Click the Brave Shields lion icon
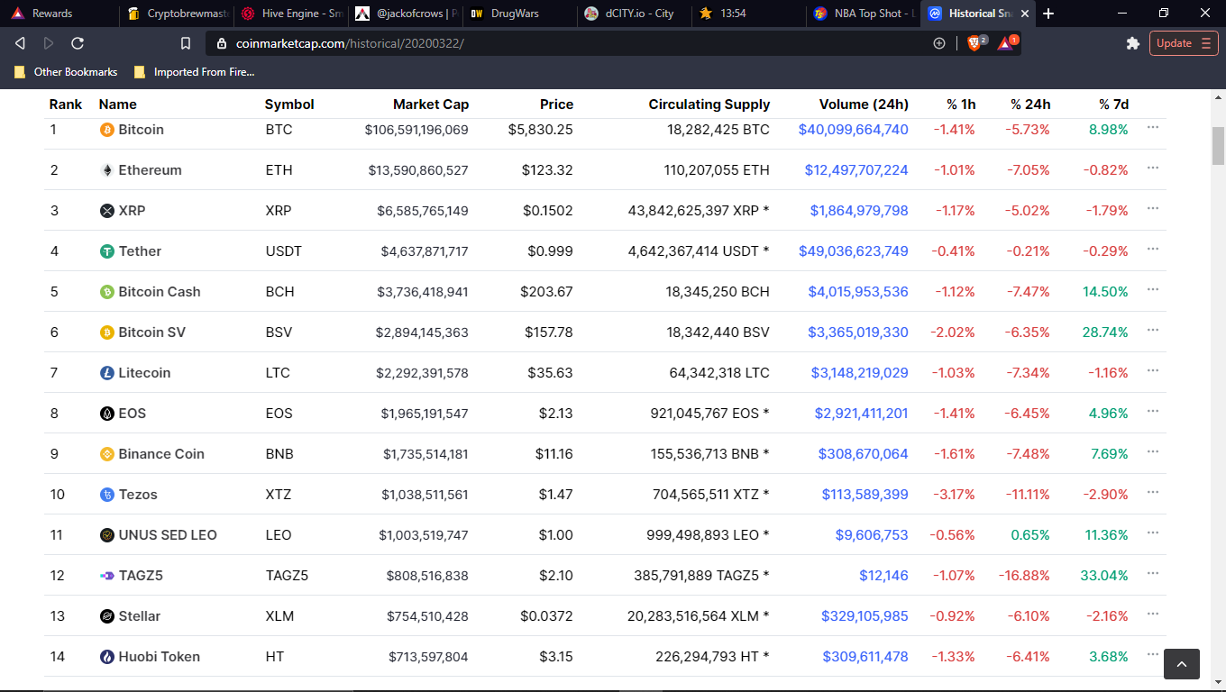This screenshot has width=1226, height=692. coord(974,43)
